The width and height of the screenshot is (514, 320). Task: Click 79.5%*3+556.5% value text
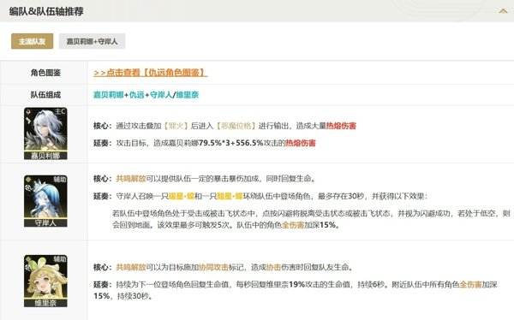click(231, 143)
